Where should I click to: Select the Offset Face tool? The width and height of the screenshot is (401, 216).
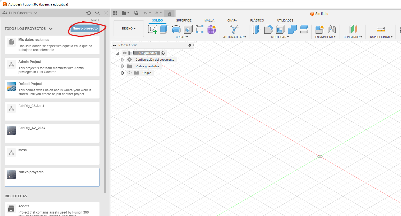[304, 29]
